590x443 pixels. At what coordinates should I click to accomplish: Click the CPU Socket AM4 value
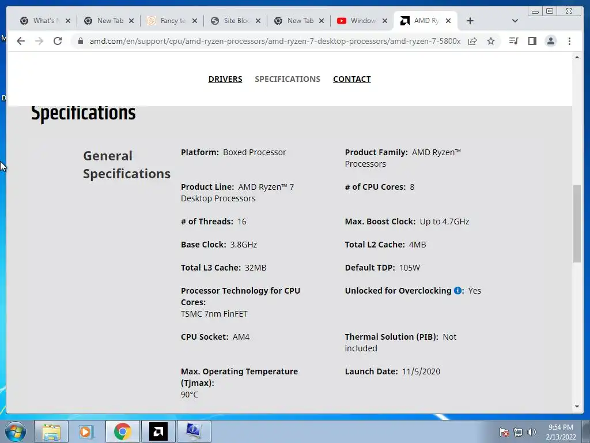(241, 337)
